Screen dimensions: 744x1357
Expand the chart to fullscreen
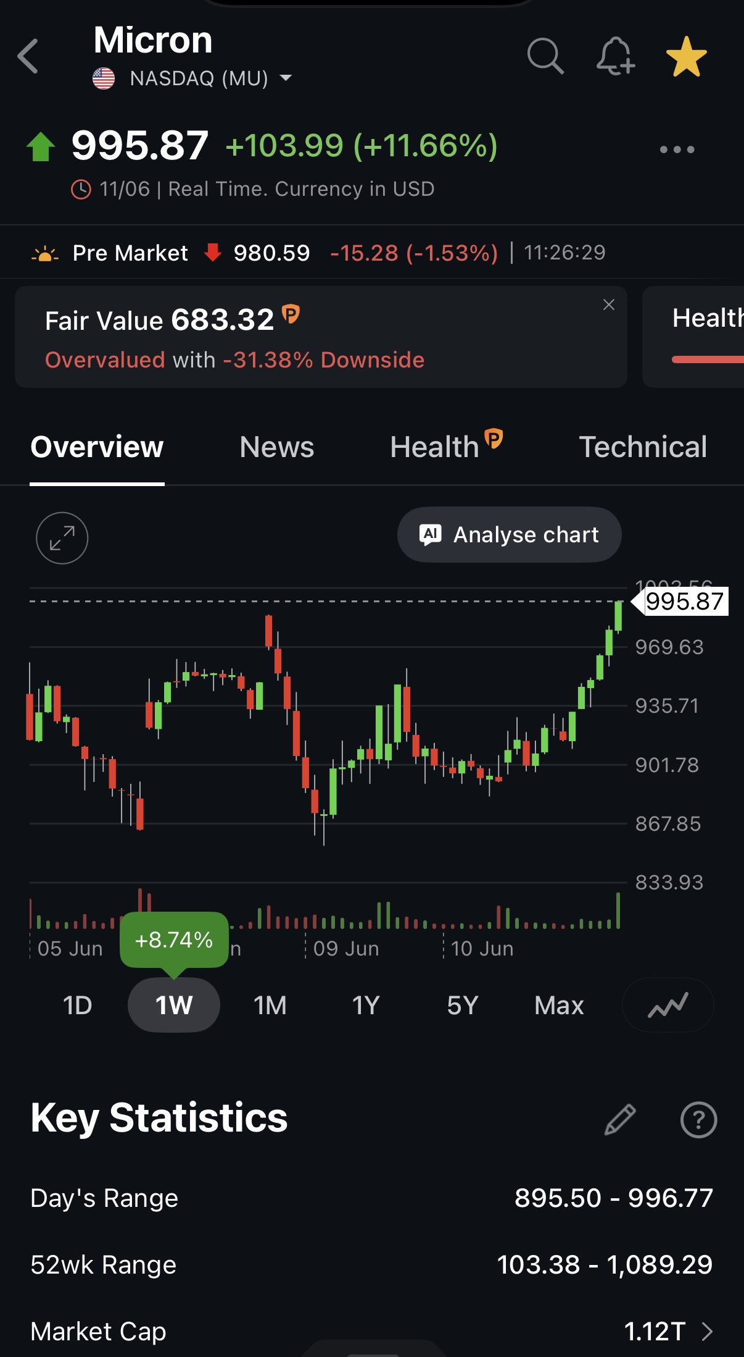tap(62, 538)
